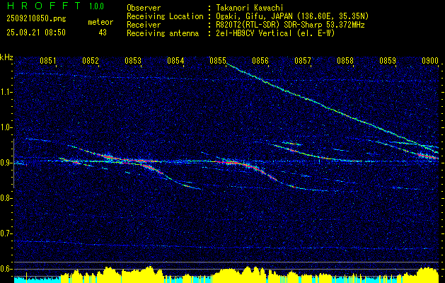
Task: Click frequency label 0.8
Action: pos(6,198)
